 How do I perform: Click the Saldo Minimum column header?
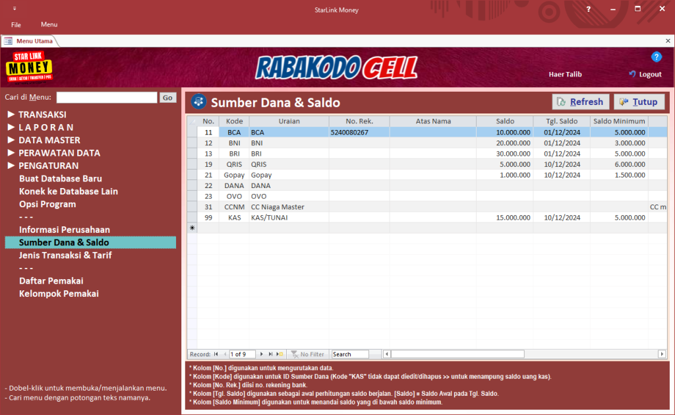(x=619, y=121)
